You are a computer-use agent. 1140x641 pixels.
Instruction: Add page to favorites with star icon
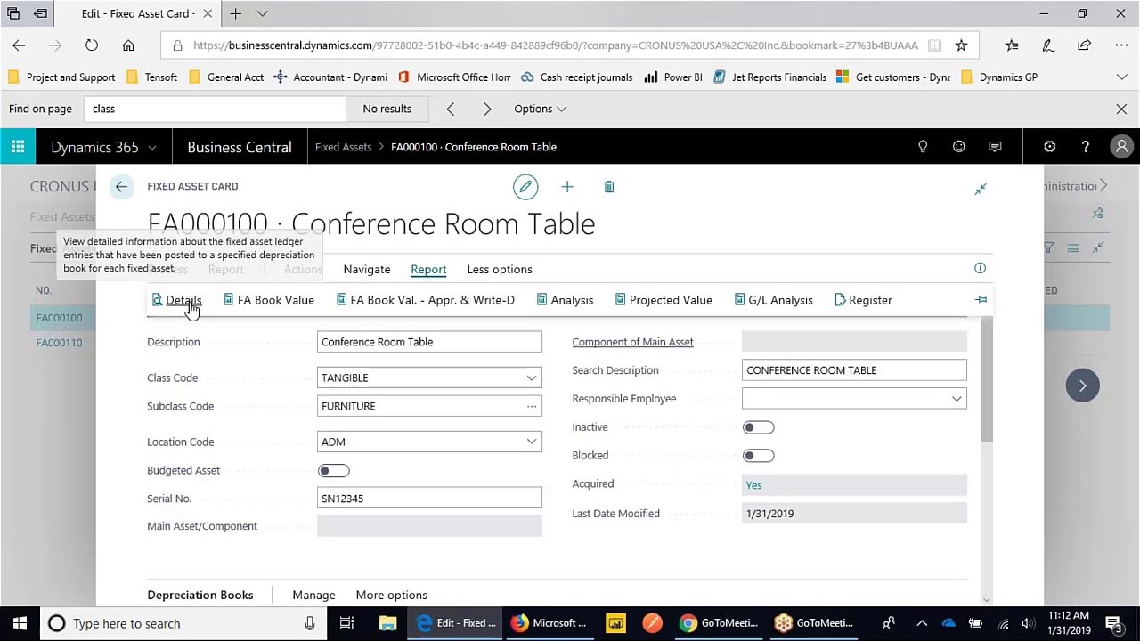tap(961, 45)
